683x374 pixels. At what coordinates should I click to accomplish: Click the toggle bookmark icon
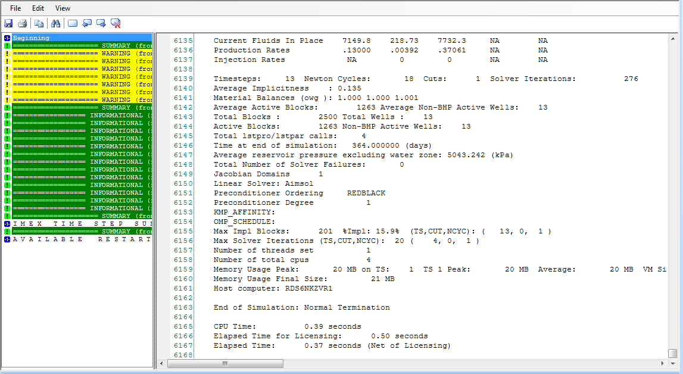[73, 23]
